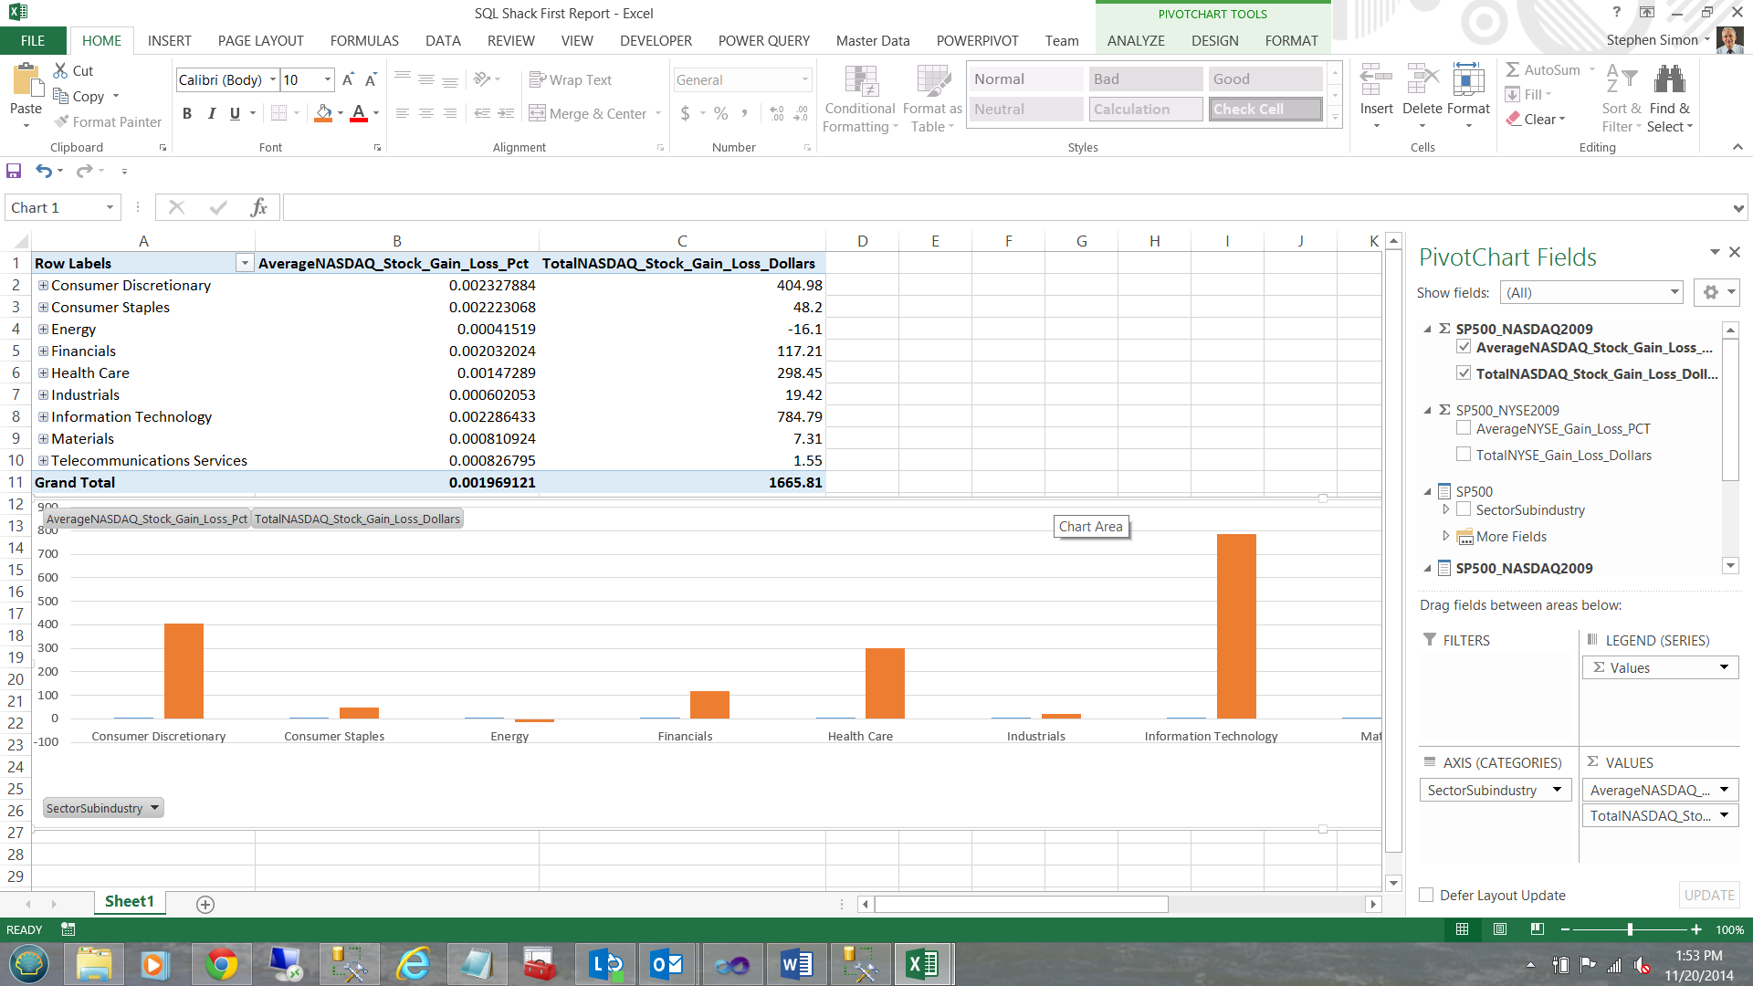The width and height of the screenshot is (1753, 986).
Task: Click the UPDATE button in the fields pane
Action: tap(1708, 895)
